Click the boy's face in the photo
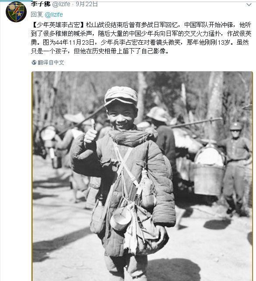Viewport: 256px width, 281px height. [x=122, y=116]
